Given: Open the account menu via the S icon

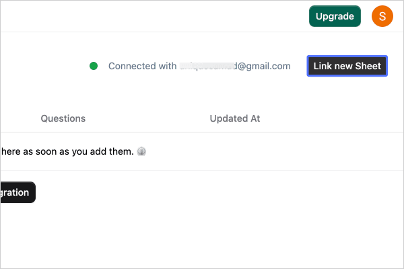Looking at the screenshot, I should click(x=382, y=16).
